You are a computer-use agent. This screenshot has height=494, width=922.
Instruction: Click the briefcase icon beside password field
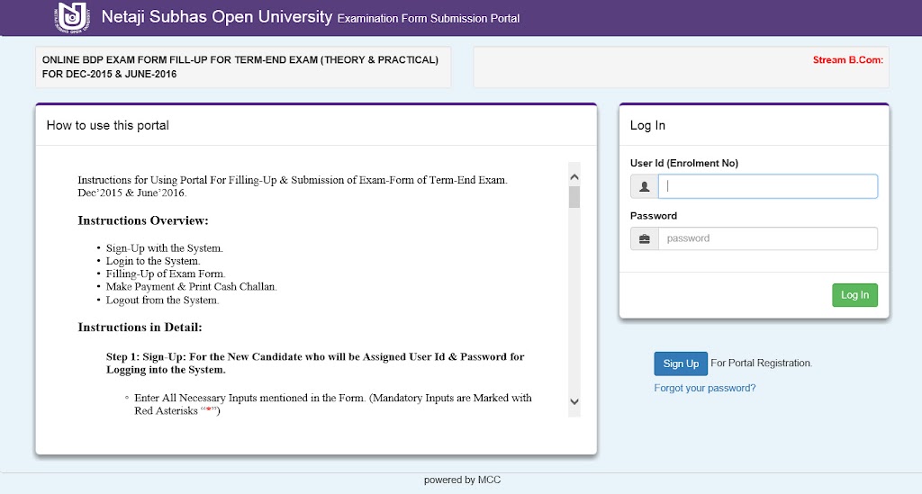coord(645,238)
